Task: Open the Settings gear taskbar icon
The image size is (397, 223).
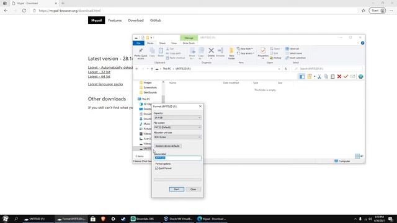Action: pos(113,219)
